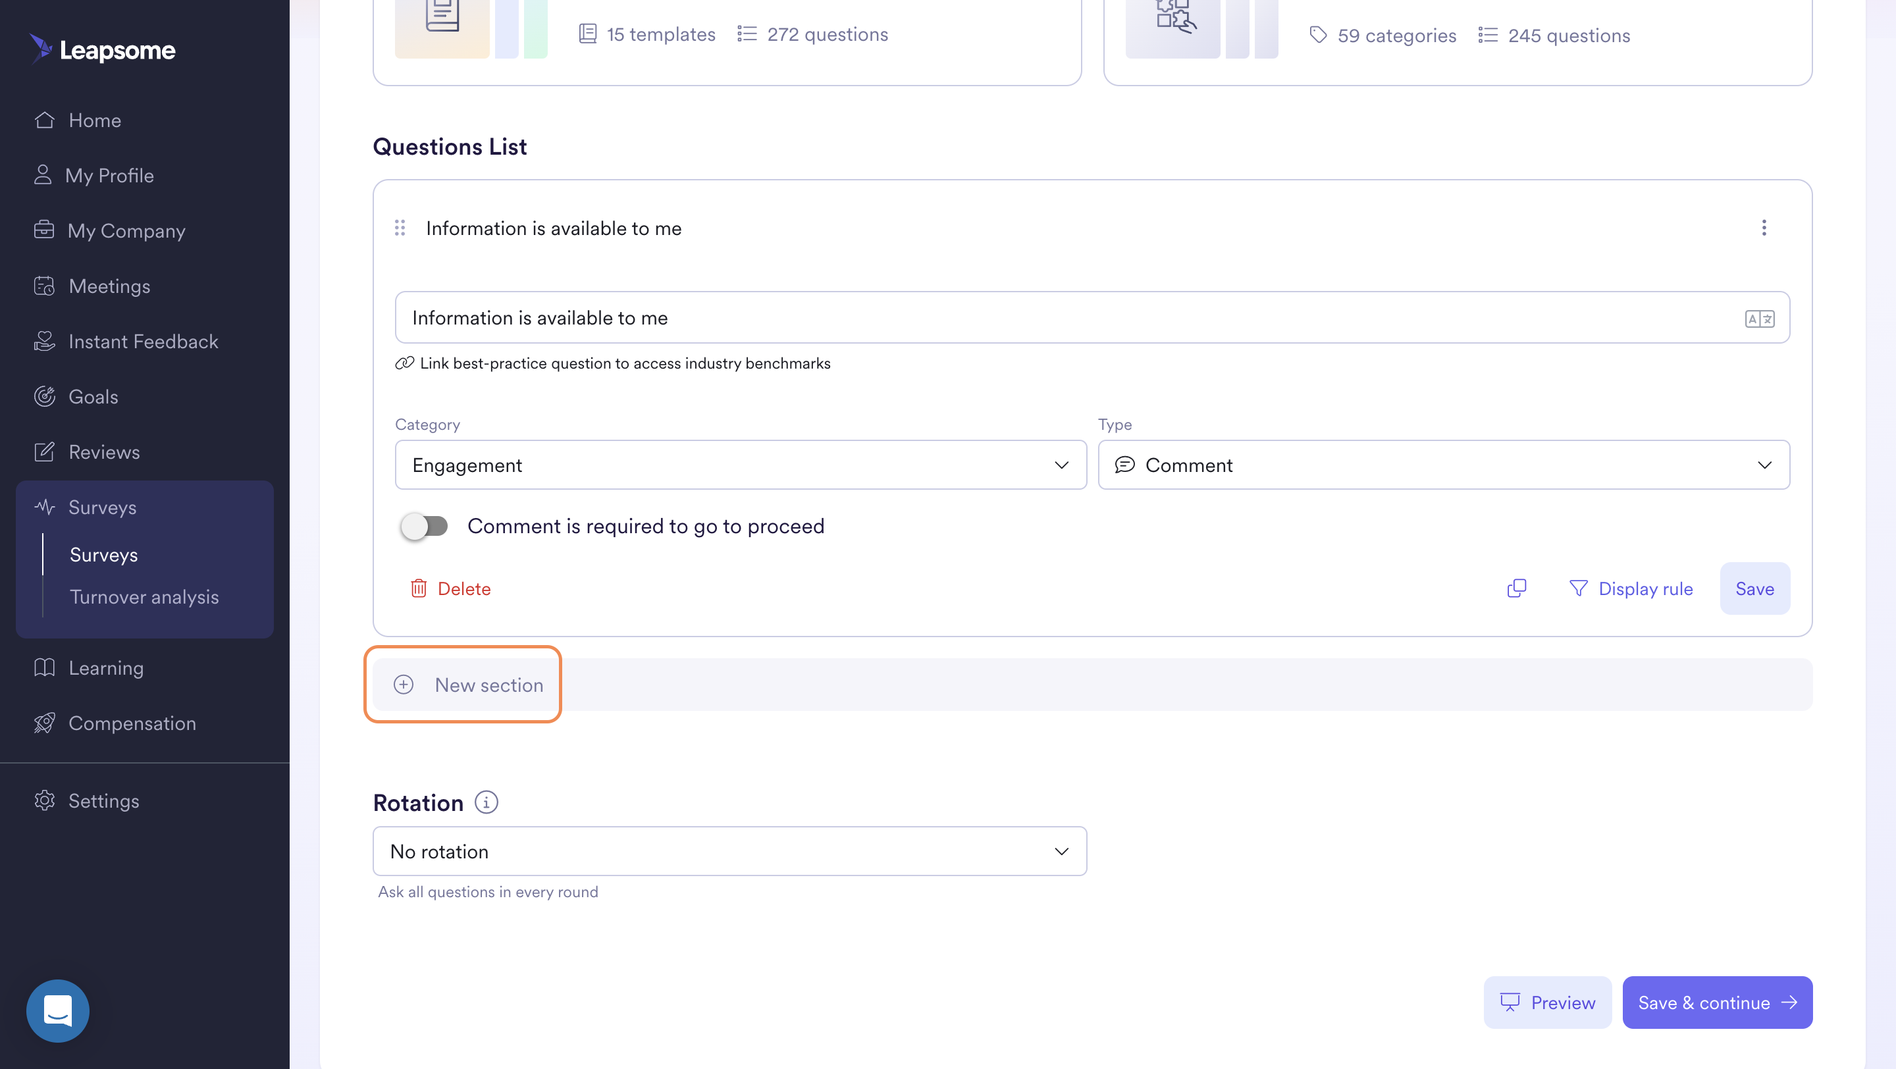Open the No rotation dropdown
Screen dimensions: 1896x1069
click(729, 850)
